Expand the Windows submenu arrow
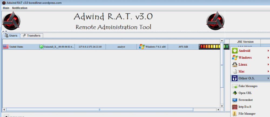 [268, 58]
